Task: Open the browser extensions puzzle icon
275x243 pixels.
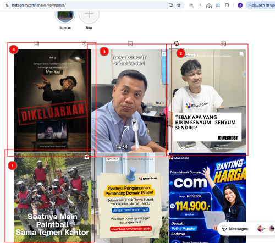Action: [227, 5]
